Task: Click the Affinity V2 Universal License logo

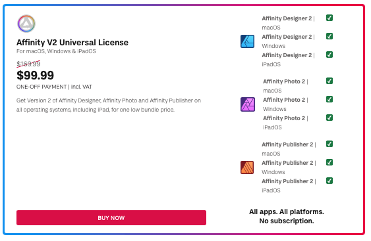Action: (26, 24)
